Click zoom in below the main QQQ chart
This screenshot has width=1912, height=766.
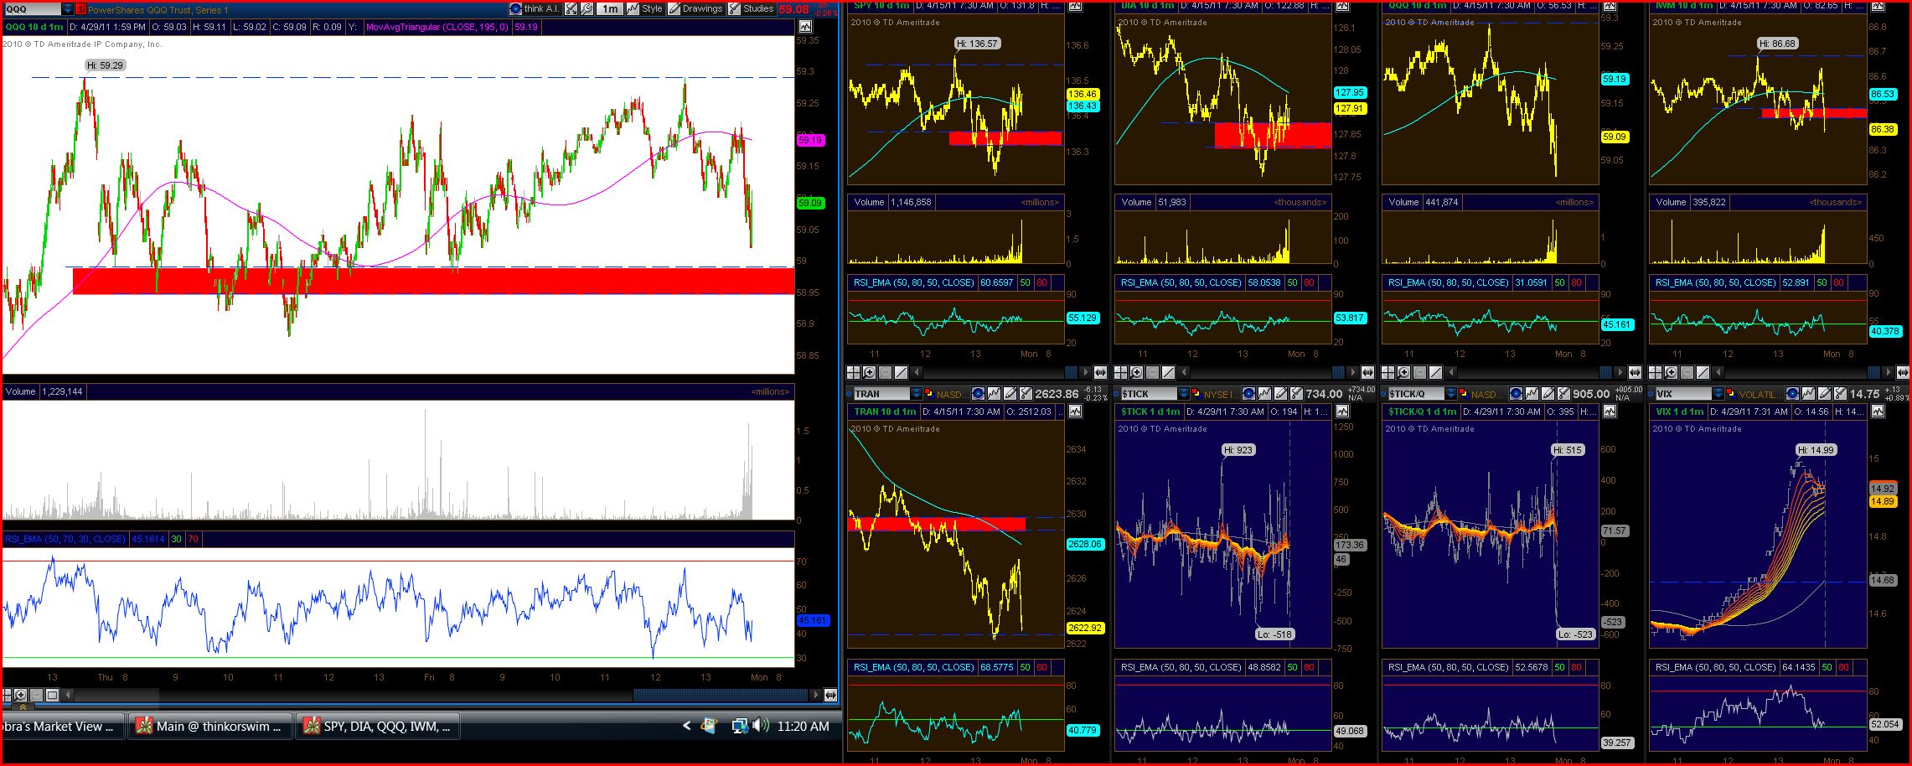pyautogui.click(x=22, y=695)
